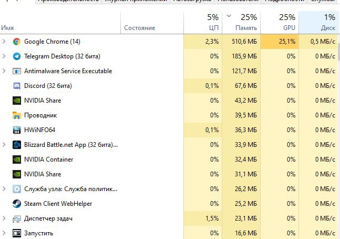Click sort arrow above Память column

(229, 16)
